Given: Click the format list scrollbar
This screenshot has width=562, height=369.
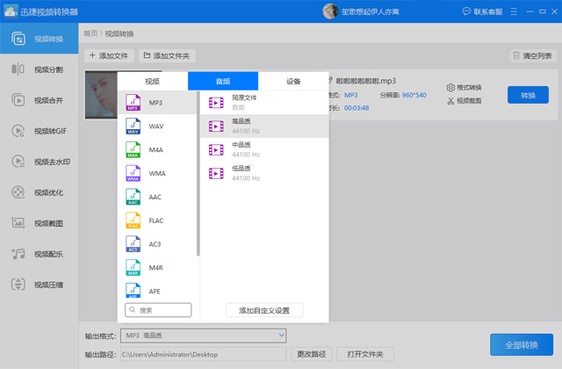Looking at the screenshot, I should [x=198, y=174].
